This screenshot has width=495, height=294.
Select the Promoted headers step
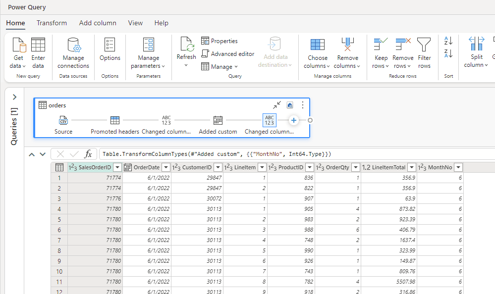pos(115,120)
